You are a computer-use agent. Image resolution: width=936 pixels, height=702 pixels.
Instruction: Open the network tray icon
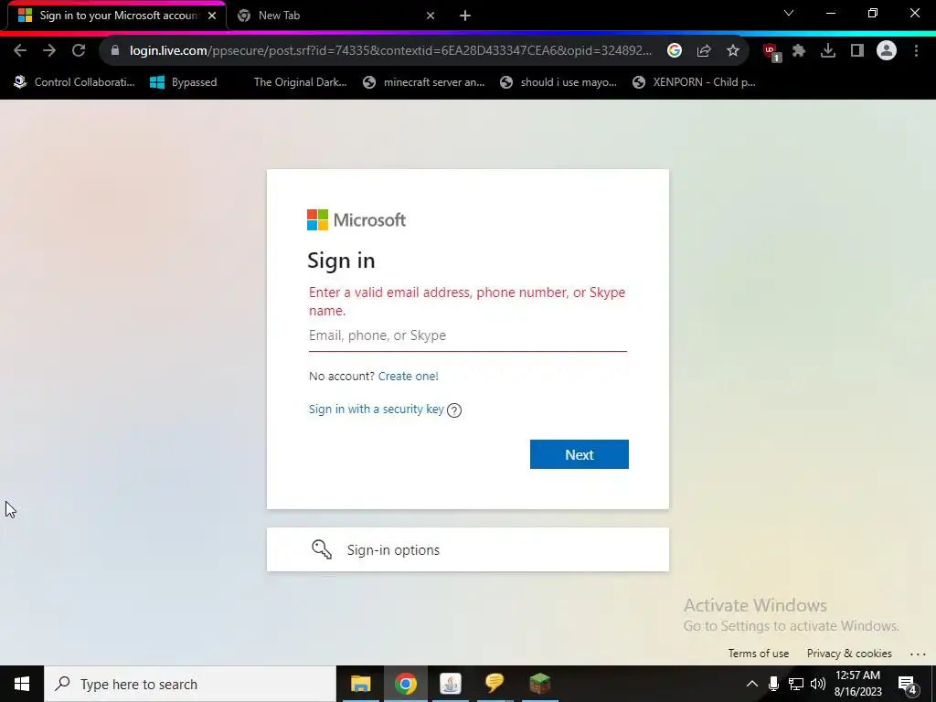click(796, 684)
